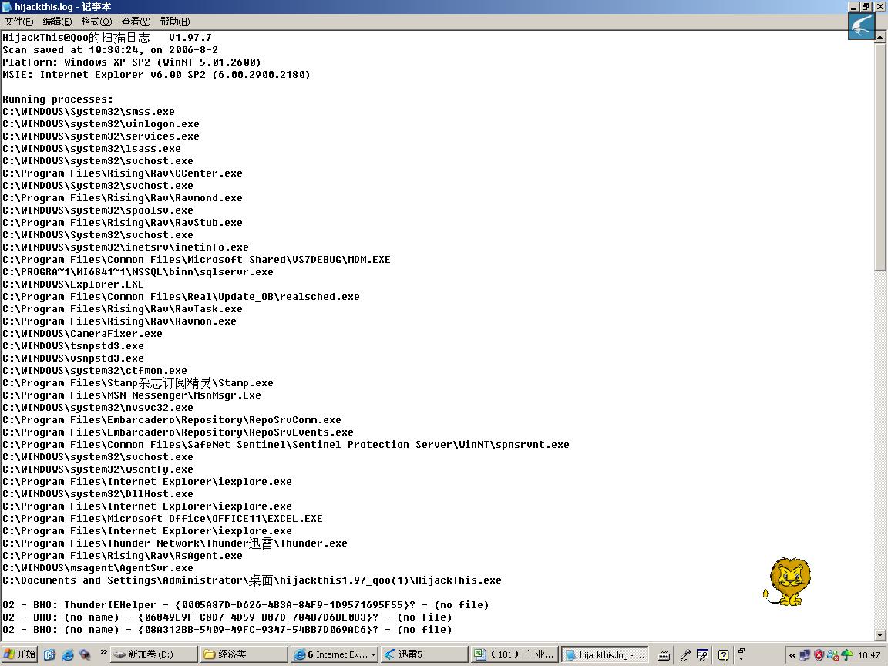Click the Thunder bird floating icon
Screen dimensions: 888x666
pos(861,26)
